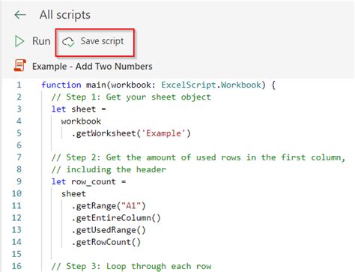Click the word function on line 1

[61, 85]
